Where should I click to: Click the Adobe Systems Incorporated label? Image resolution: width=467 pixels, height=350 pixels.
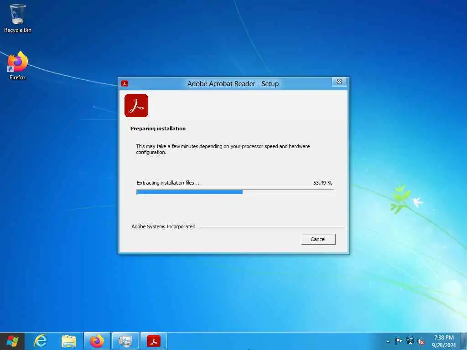[x=164, y=226]
